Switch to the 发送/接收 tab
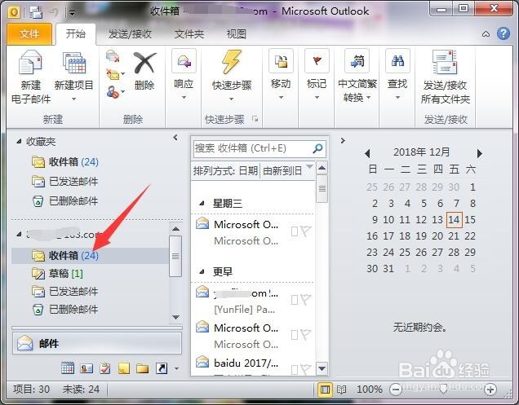The height and width of the screenshot is (405, 519). (130, 33)
